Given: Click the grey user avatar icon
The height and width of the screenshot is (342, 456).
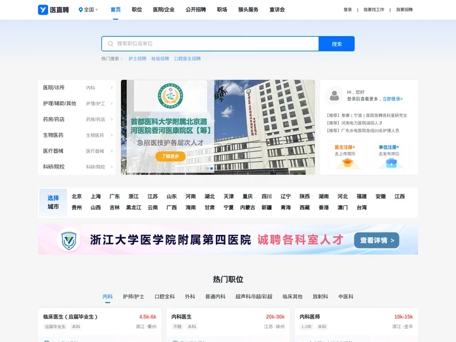Looking at the screenshot, I should pyautogui.click(x=334, y=96).
